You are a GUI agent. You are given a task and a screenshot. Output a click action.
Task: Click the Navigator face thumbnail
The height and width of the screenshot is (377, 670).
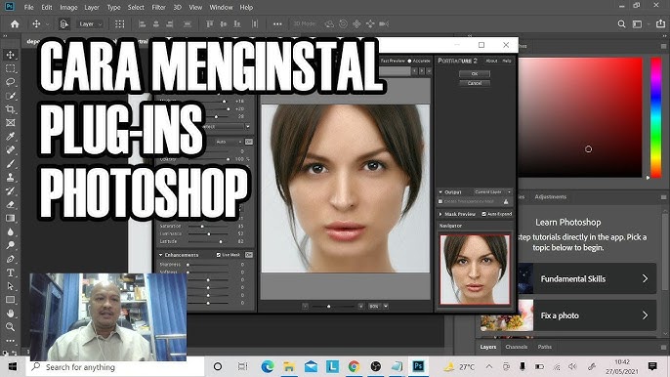pos(475,270)
